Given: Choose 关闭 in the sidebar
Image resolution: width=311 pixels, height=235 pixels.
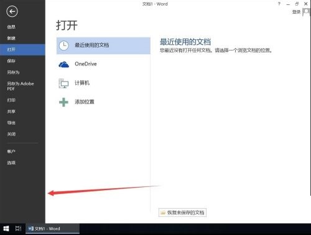Looking at the screenshot, I should [11, 134].
